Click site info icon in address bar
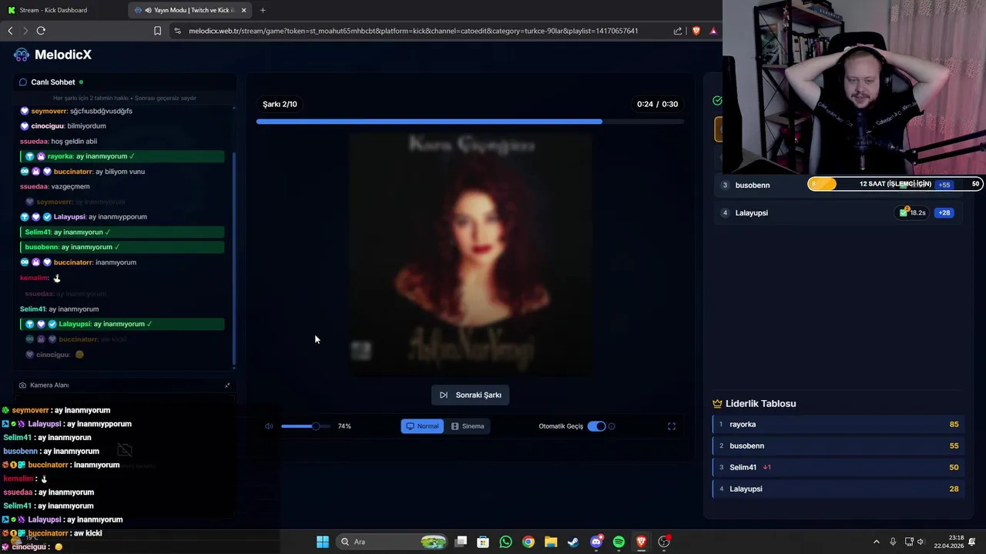 coord(177,31)
